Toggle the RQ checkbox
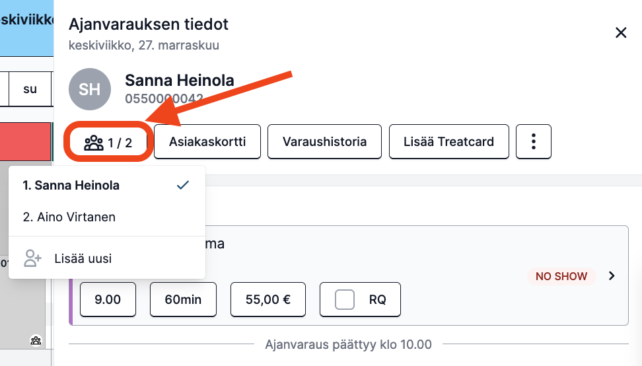The image size is (642, 366). pos(345,299)
